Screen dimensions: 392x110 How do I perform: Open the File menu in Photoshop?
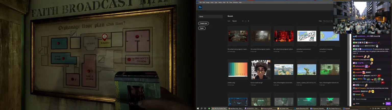(x=201, y=2)
